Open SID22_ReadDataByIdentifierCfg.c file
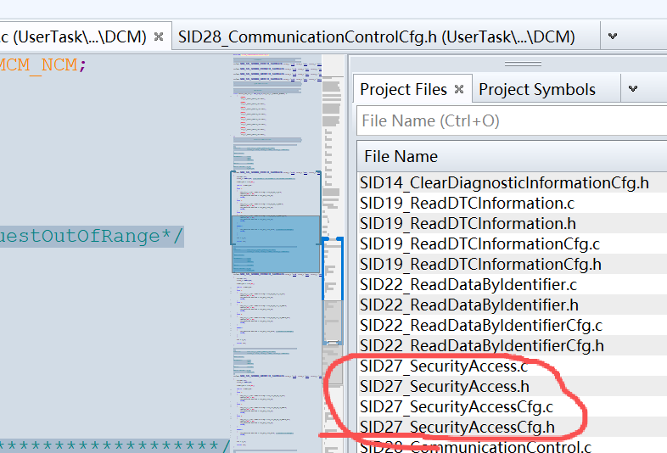The height and width of the screenshot is (453, 667). [x=481, y=326]
